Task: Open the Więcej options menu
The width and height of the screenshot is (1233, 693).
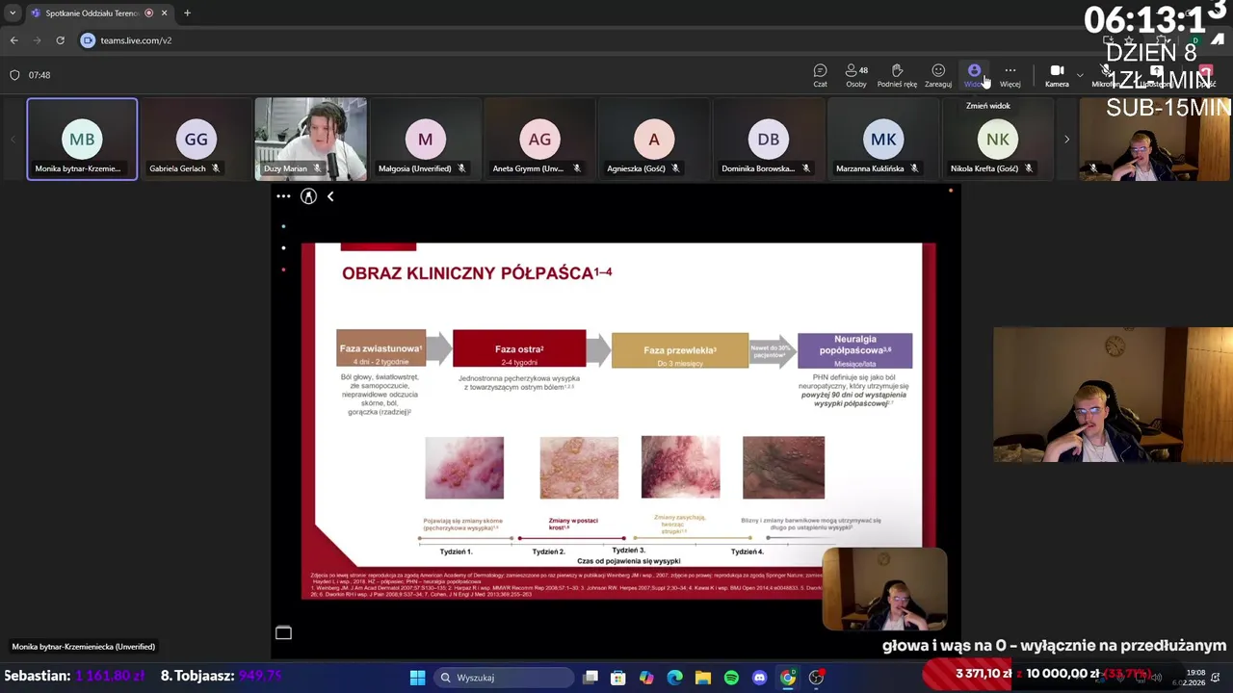Action: (x=1010, y=75)
